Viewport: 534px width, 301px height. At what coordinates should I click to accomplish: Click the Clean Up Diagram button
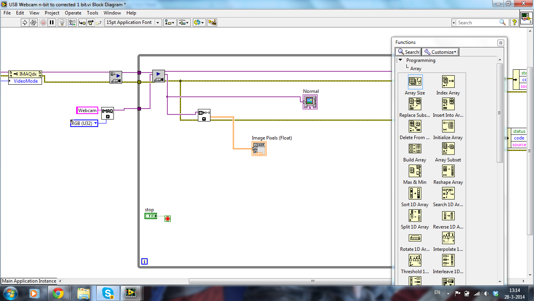pos(212,22)
